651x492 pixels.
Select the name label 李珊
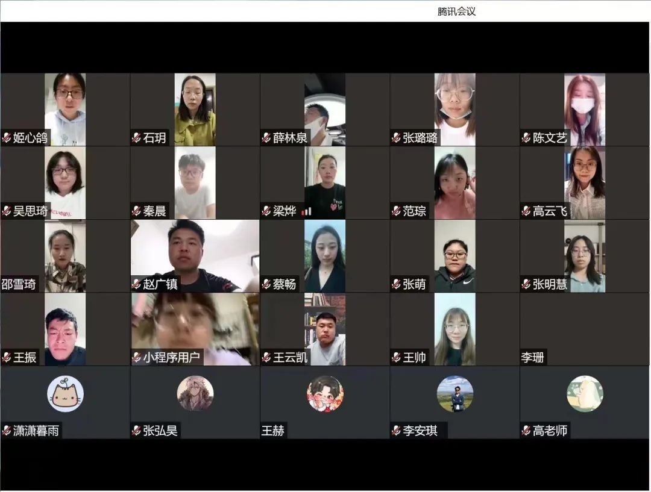[x=533, y=357]
